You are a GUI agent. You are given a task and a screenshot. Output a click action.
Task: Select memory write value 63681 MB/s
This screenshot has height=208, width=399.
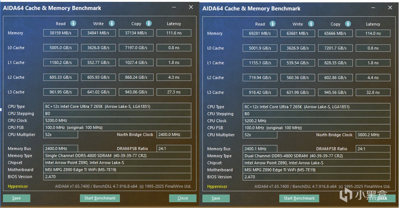tap(297, 33)
